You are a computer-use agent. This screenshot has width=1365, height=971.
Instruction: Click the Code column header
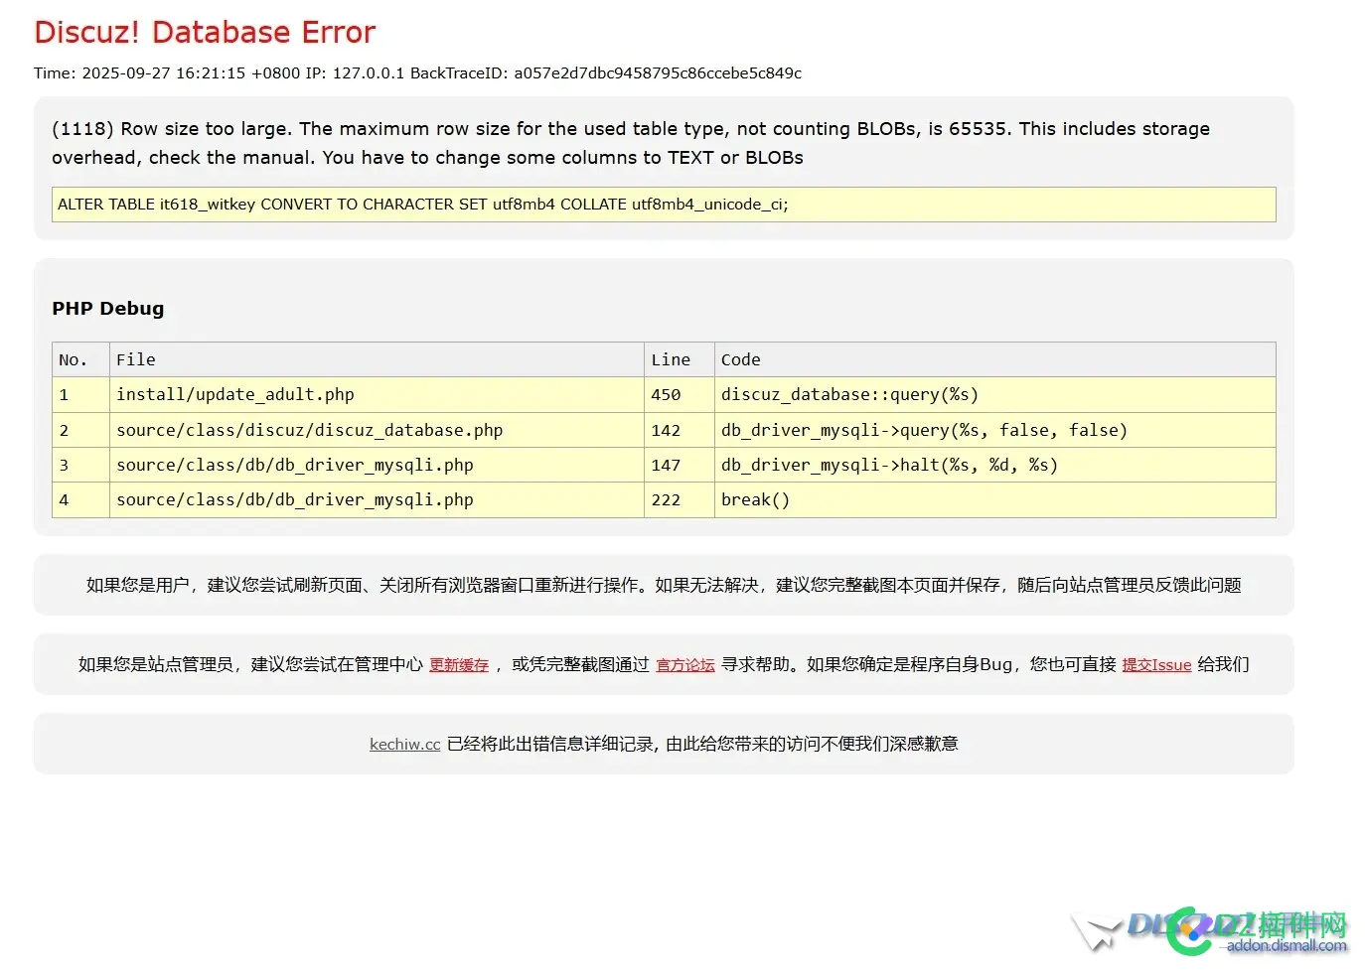740,358
